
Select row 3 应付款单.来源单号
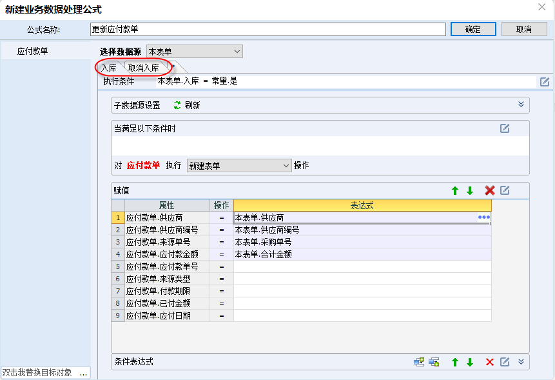tap(167, 242)
